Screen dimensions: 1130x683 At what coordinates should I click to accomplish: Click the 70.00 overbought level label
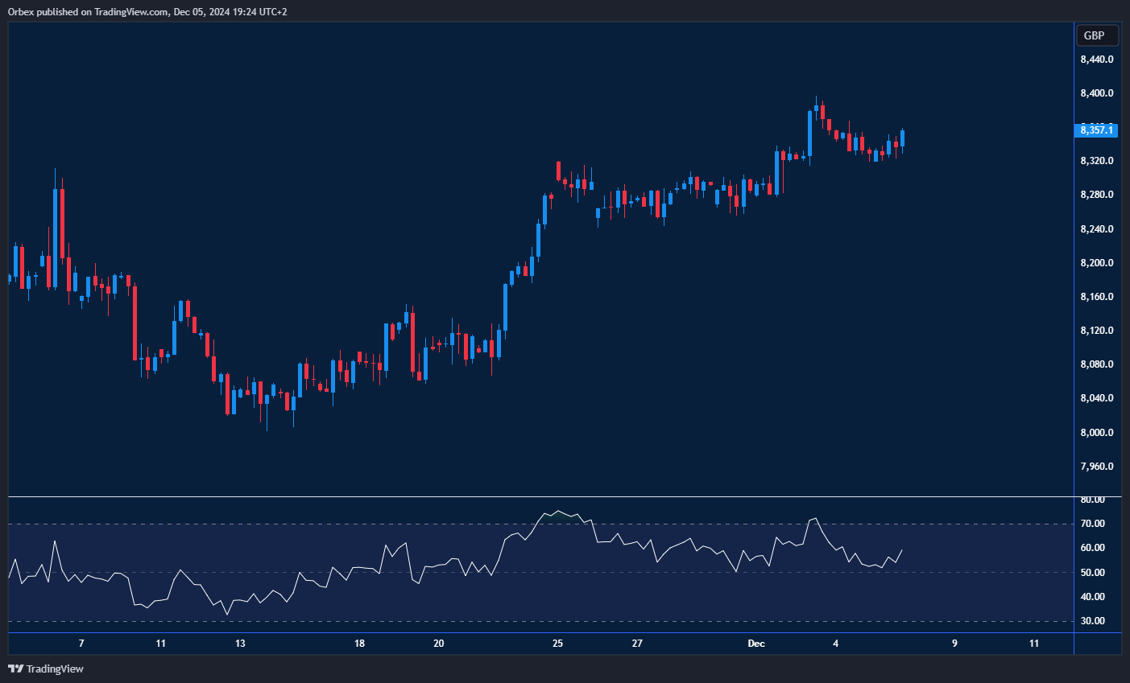(x=1093, y=524)
